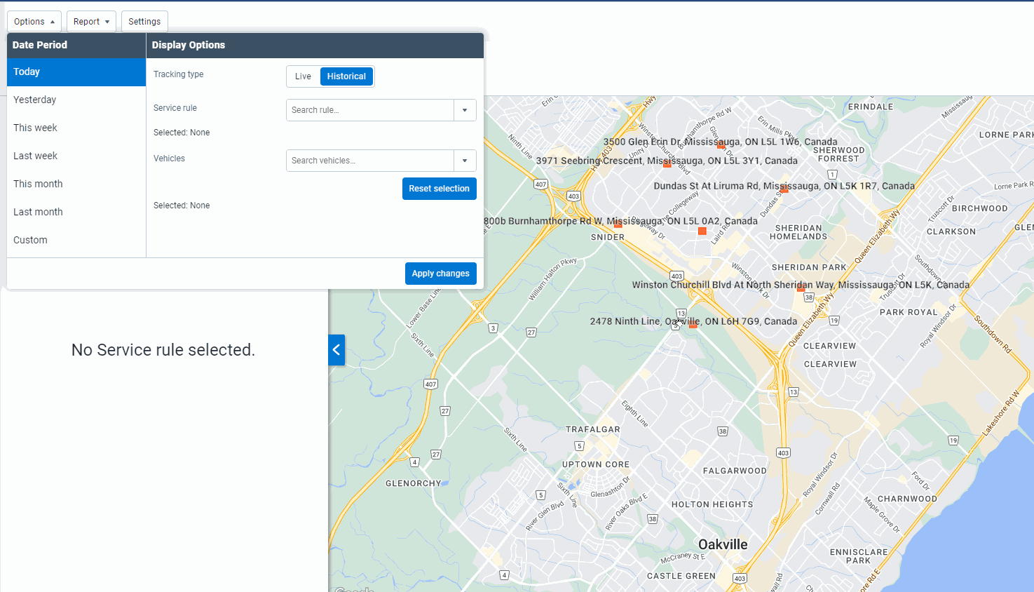Image resolution: width=1034 pixels, height=592 pixels.
Task: Click the marker at 3500 Glen Erin Dr
Action: (x=721, y=145)
